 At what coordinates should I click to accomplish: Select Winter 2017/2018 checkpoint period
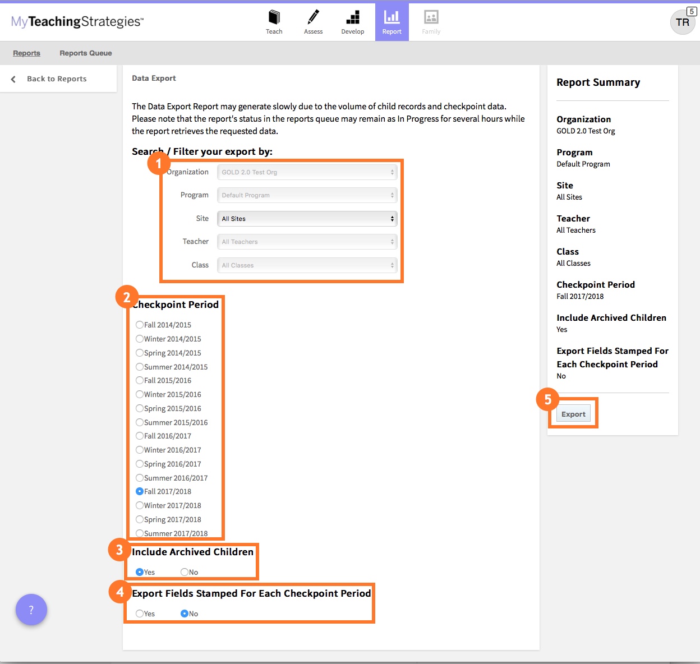(140, 505)
